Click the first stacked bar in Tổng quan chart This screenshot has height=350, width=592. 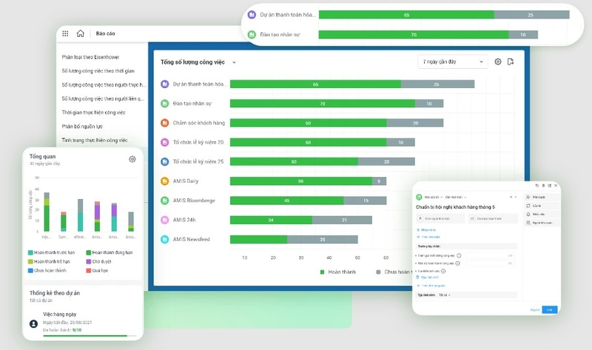pos(47,212)
